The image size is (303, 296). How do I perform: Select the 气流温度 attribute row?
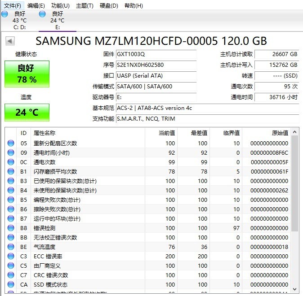(x=148, y=247)
